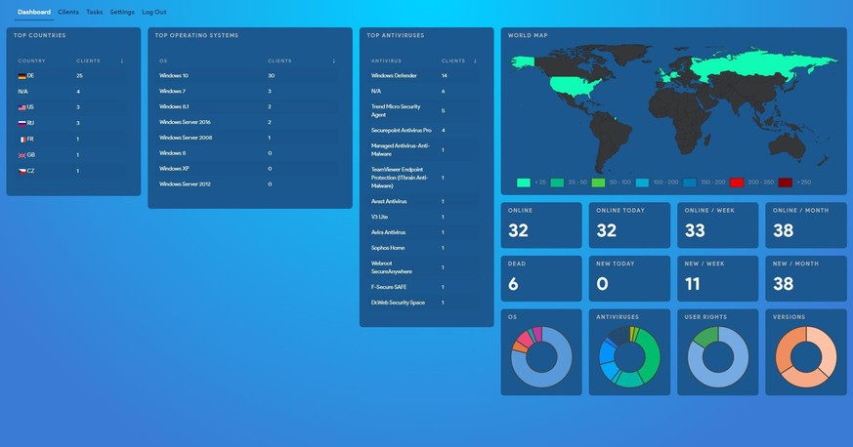This screenshot has height=447, width=853.
Task: Open the Online / Month 38 card
Action: pyautogui.click(x=806, y=225)
